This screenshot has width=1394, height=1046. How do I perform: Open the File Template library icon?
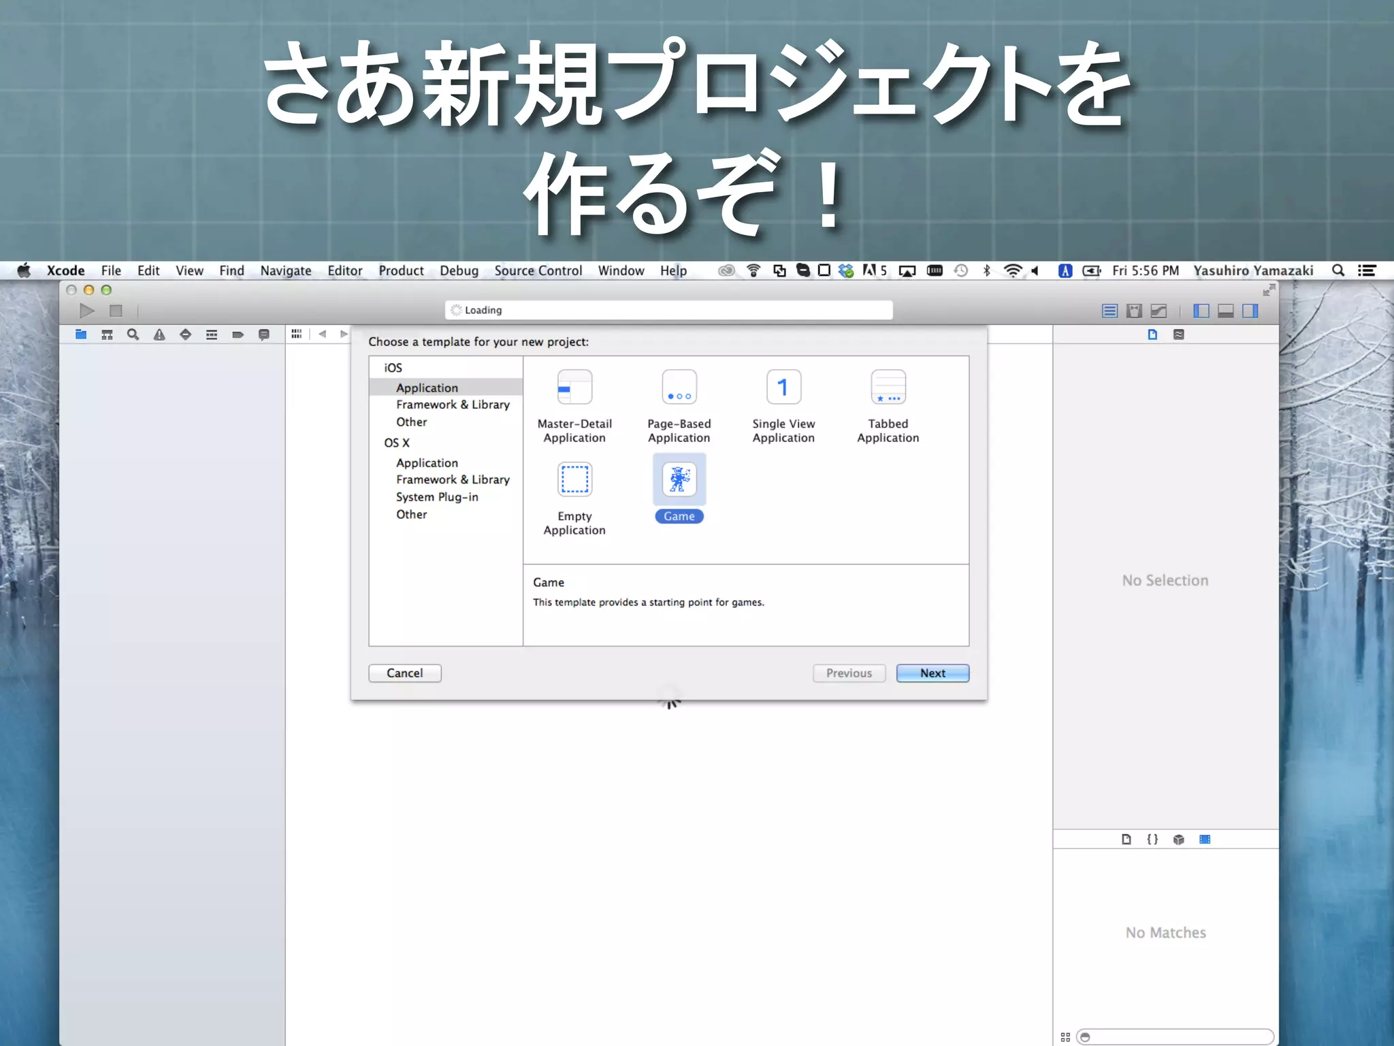1126,839
